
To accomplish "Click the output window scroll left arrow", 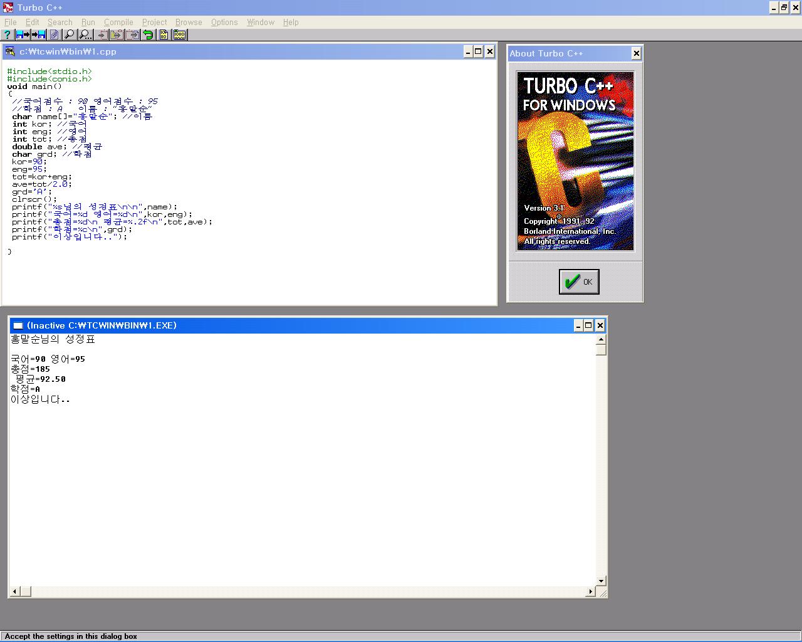I will [15, 591].
